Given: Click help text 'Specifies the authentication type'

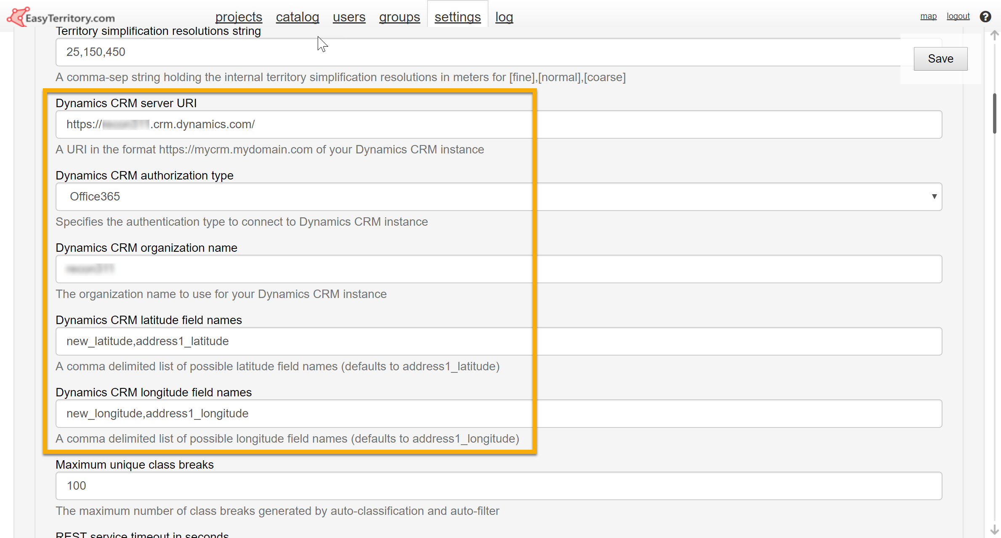Looking at the screenshot, I should 242,222.
